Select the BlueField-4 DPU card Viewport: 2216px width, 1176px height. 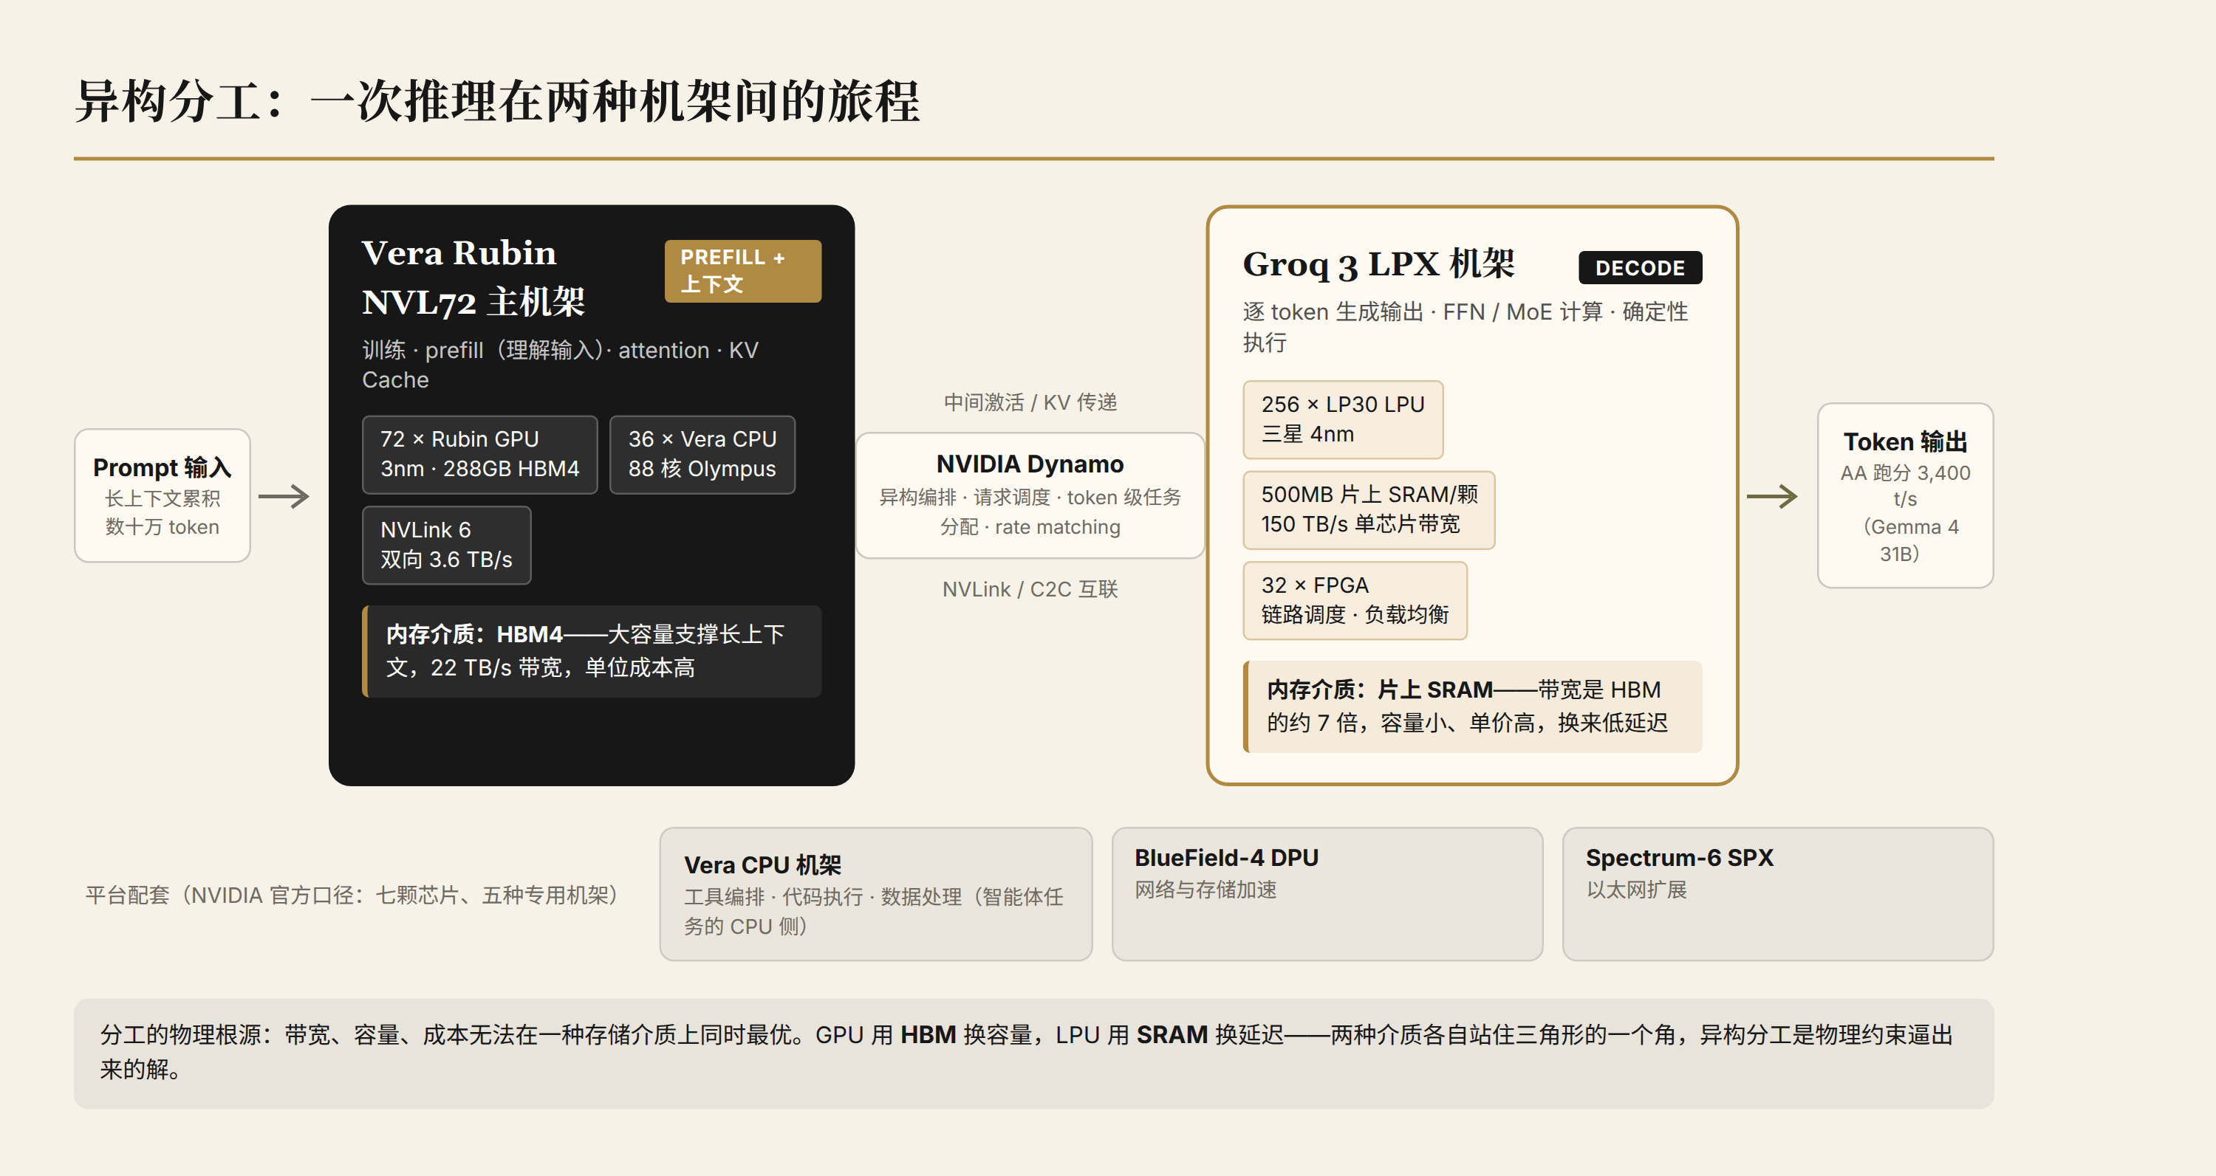tap(1327, 894)
